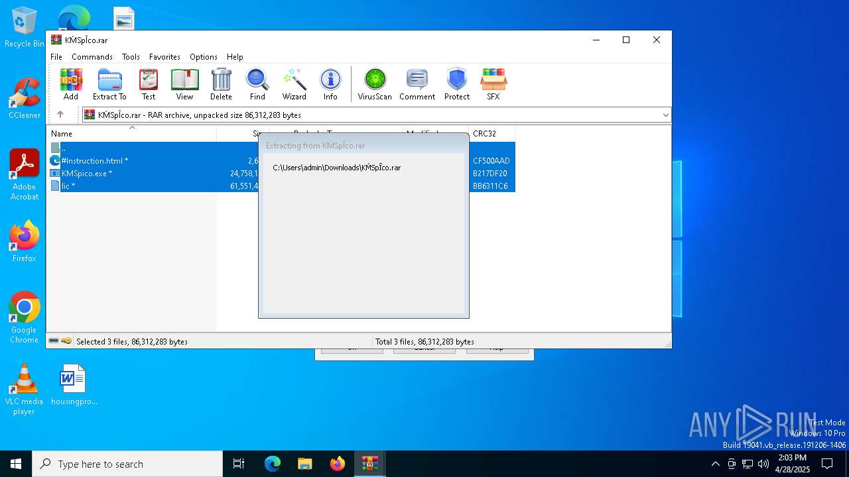Sort by the Name column header
This screenshot has width=849, height=477.
131,134
